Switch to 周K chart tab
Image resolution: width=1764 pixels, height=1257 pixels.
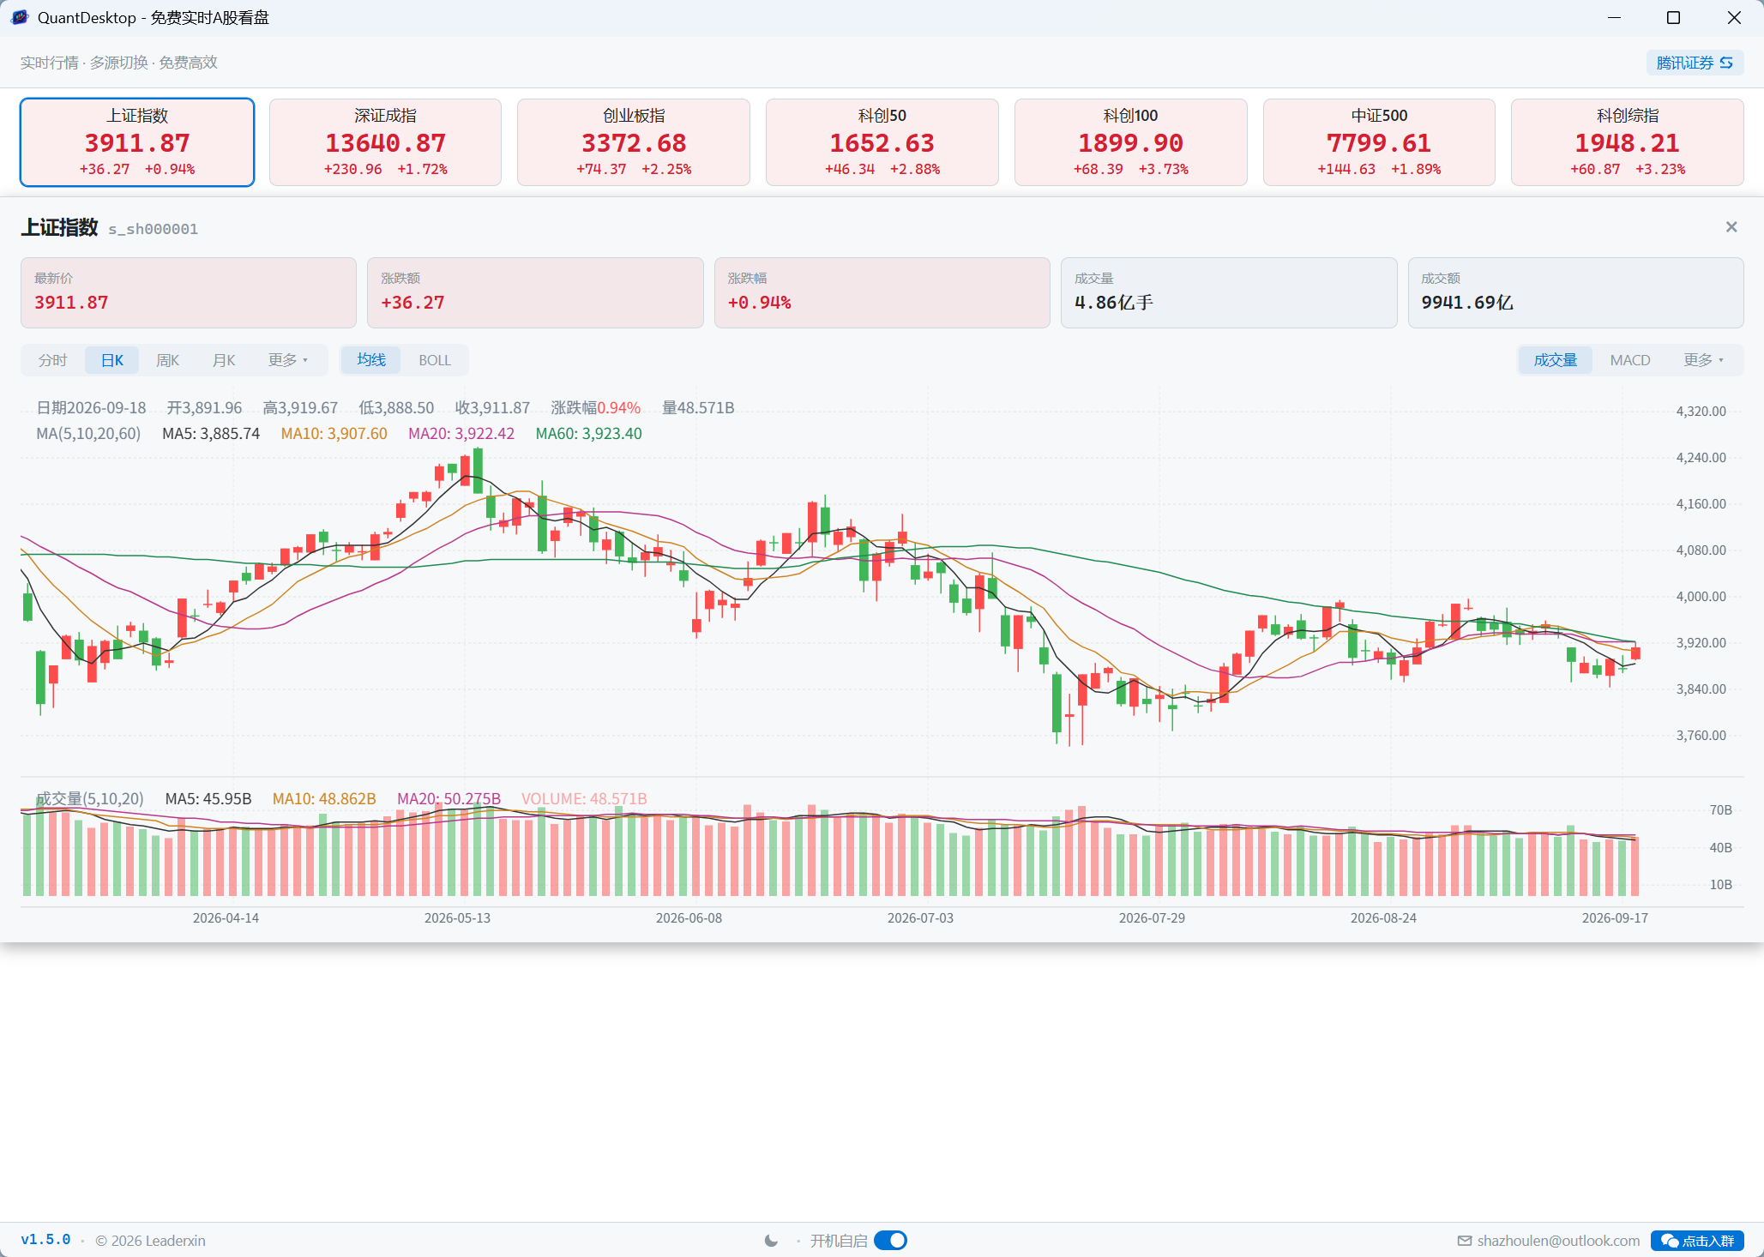click(168, 360)
